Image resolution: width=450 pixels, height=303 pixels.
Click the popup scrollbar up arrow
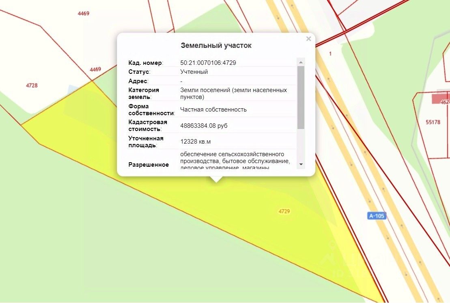[x=301, y=62]
